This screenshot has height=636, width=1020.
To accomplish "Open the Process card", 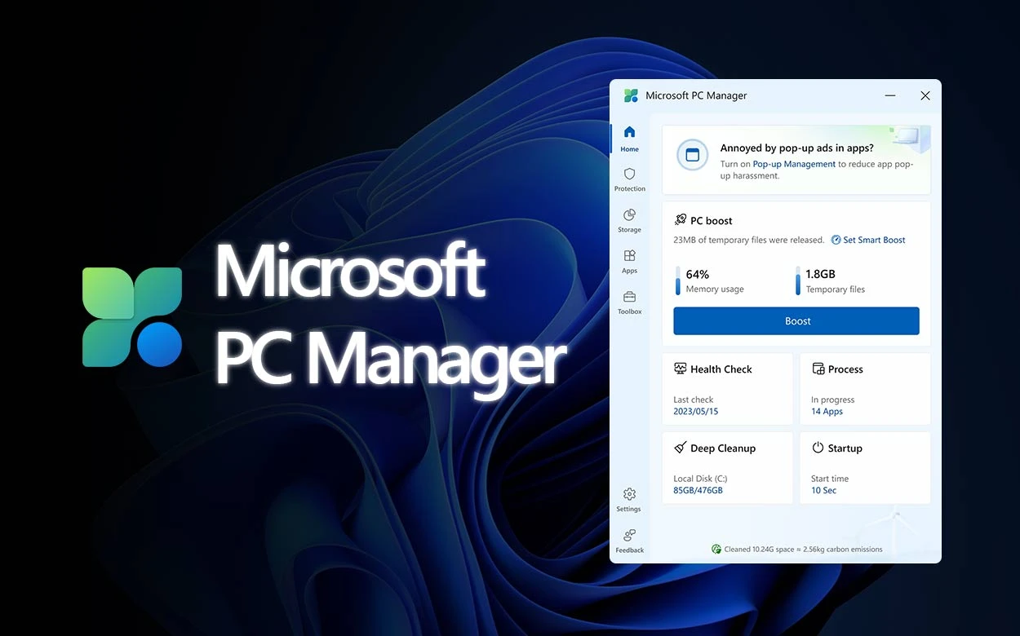I will (865, 389).
